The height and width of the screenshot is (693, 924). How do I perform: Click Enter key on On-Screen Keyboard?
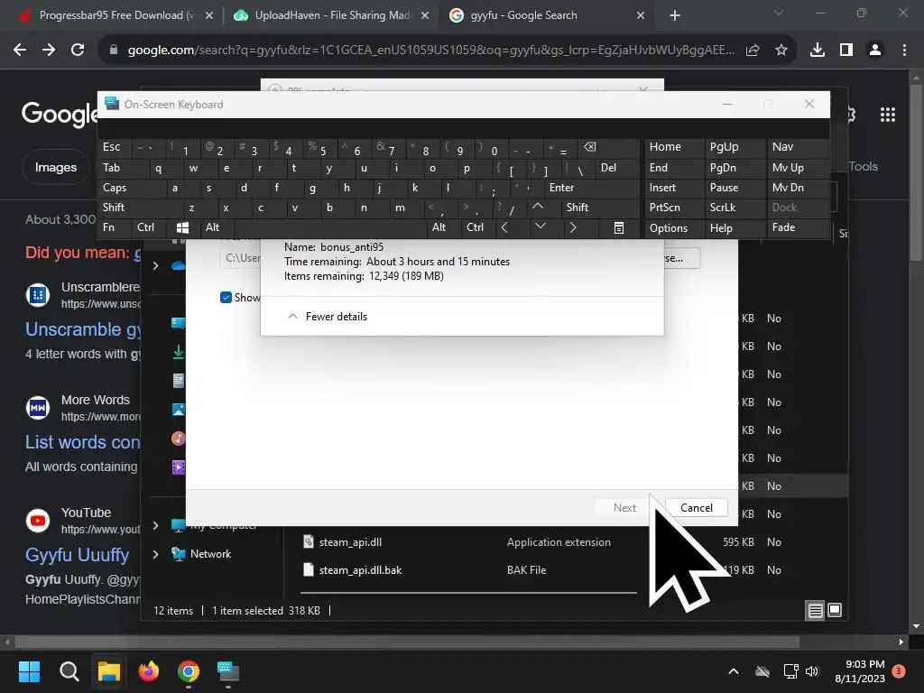click(x=592, y=188)
